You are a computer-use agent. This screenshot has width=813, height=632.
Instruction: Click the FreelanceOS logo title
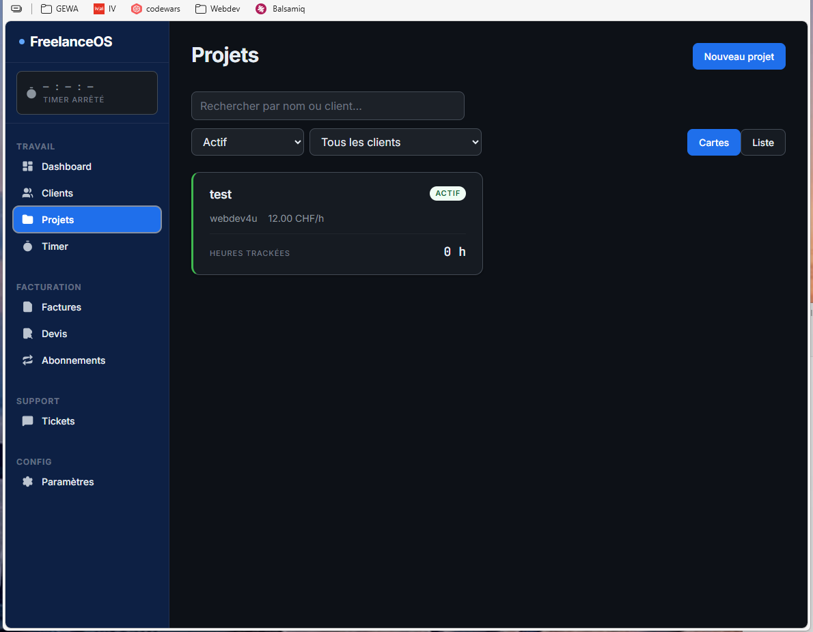tap(71, 42)
